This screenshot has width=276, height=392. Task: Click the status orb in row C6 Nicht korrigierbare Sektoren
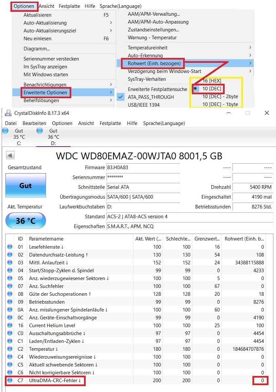click(x=10, y=372)
